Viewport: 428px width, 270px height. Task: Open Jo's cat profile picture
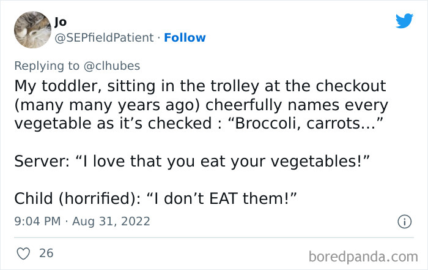tap(32, 29)
